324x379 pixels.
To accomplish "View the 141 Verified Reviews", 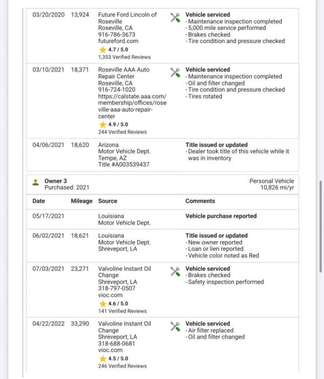I will tap(122, 311).
